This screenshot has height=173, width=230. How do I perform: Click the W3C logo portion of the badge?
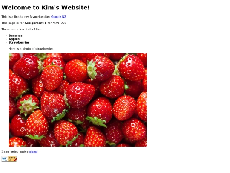tap(5, 159)
